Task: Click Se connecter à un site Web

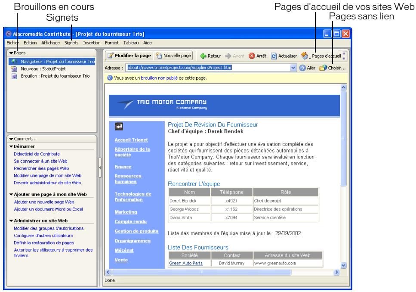Action: pyautogui.click(x=40, y=161)
